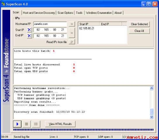Click the SuperScan icon in the title bar
Screen dimensions: 159x140
coord(3,4)
